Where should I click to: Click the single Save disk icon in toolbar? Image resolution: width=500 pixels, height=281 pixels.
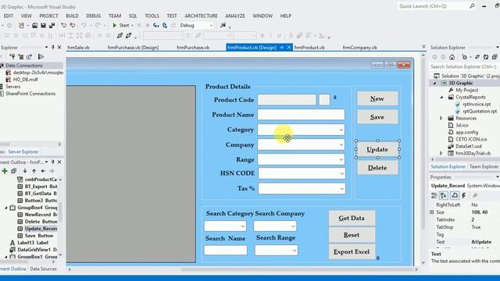43,25
